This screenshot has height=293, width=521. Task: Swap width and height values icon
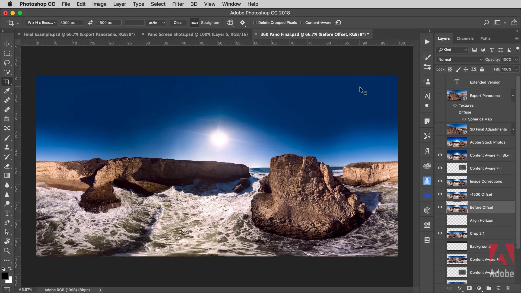click(90, 23)
